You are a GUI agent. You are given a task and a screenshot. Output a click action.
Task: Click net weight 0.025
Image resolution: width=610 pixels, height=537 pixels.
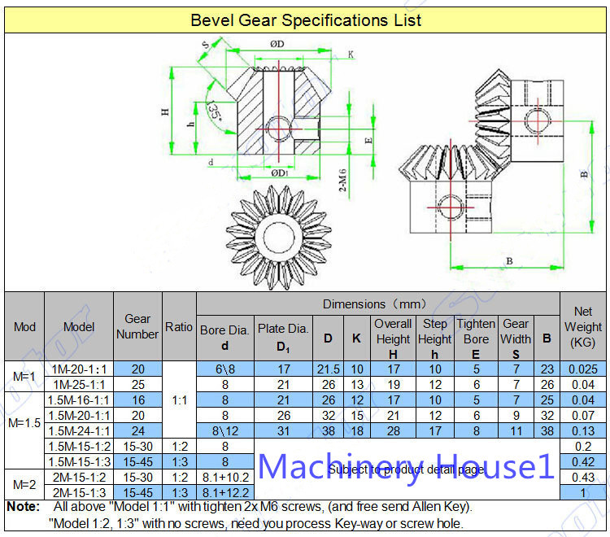583,369
